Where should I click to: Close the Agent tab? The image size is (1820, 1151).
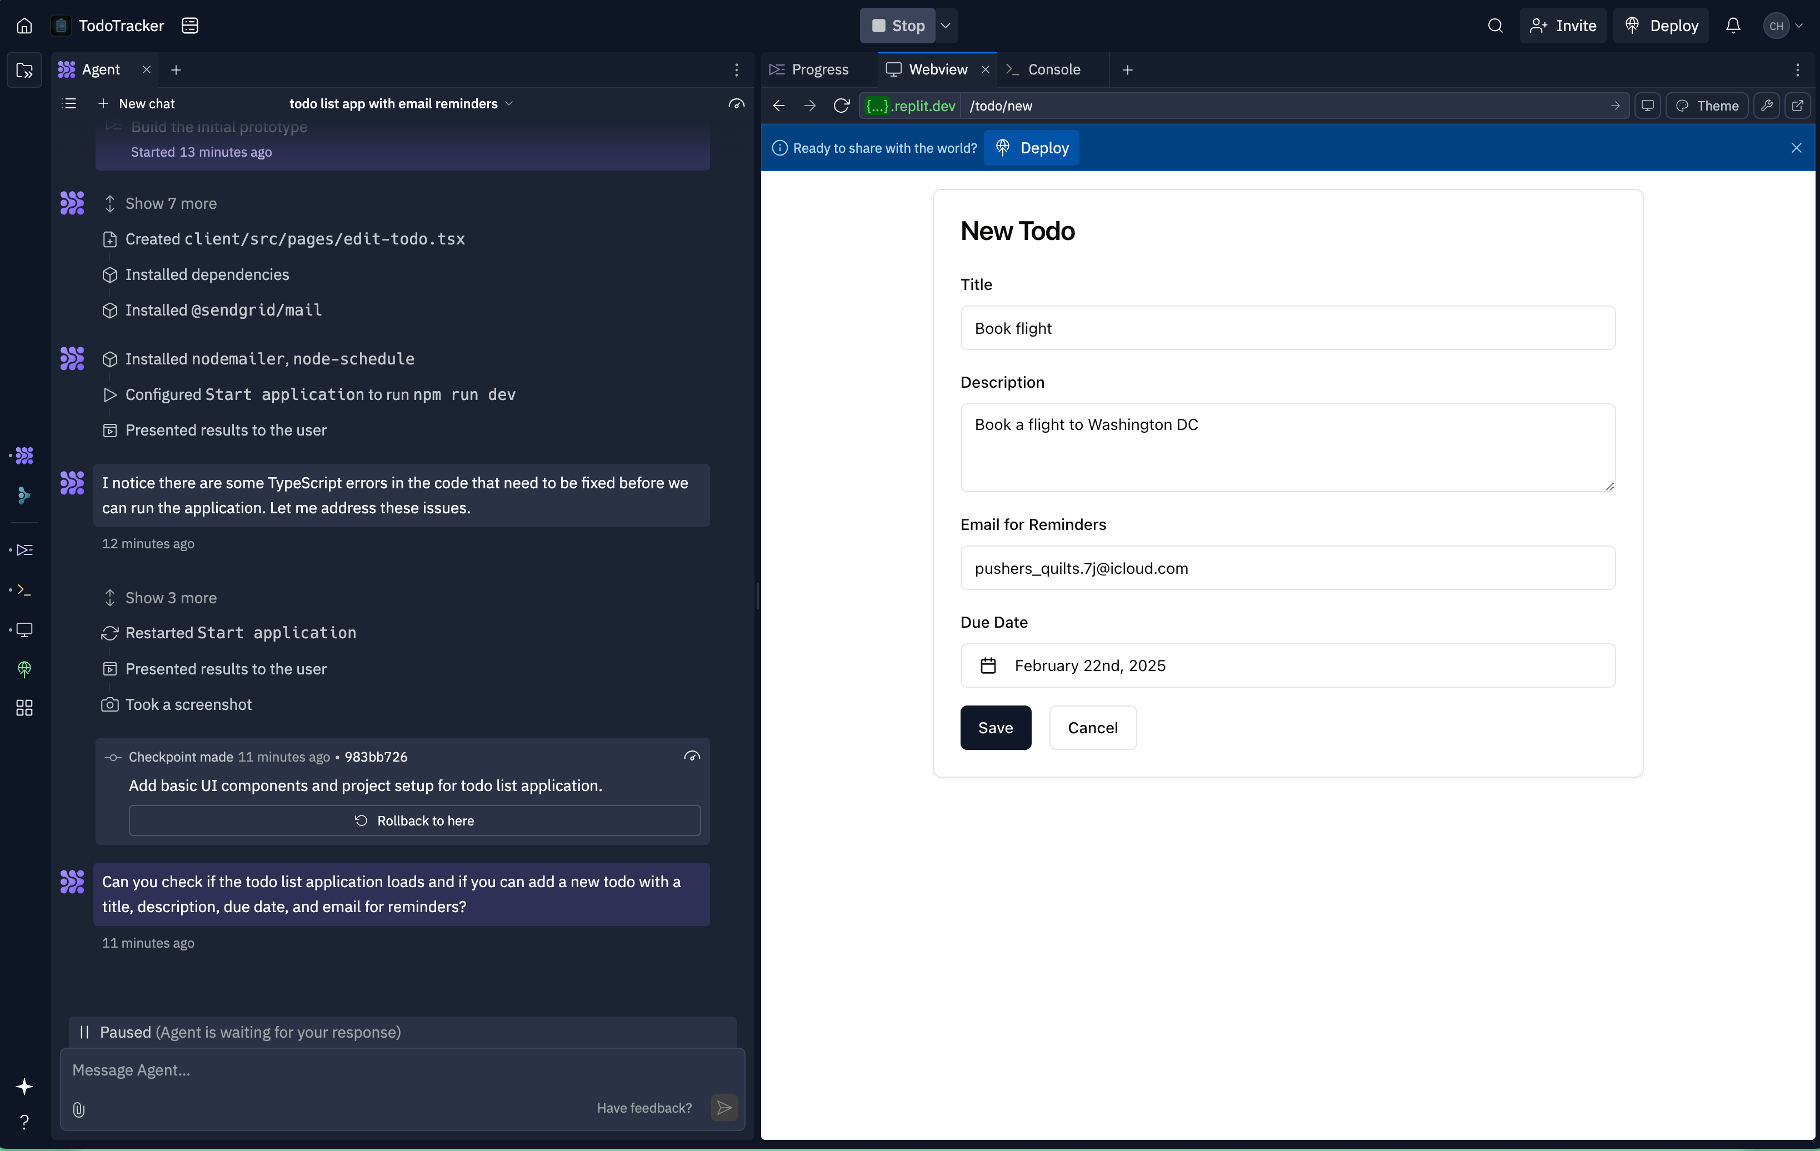[x=147, y=69]
